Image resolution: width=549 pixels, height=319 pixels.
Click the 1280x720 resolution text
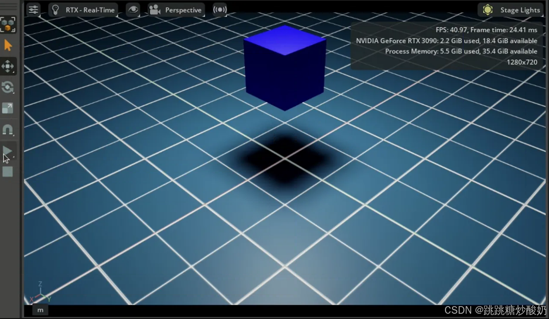pos(522,62)
